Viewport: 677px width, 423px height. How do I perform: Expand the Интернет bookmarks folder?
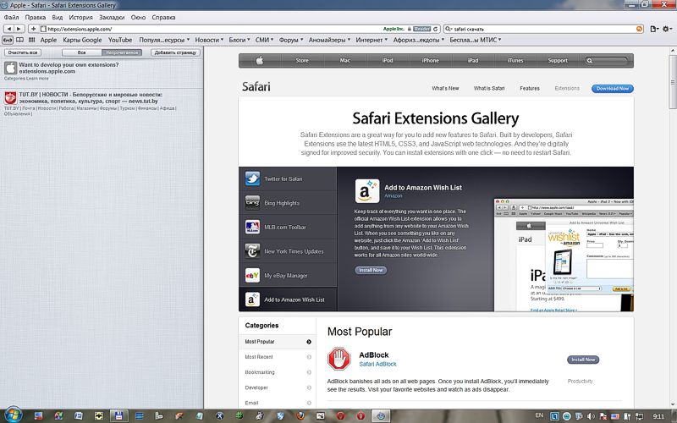pyautogui.click(x=372, y=40)
